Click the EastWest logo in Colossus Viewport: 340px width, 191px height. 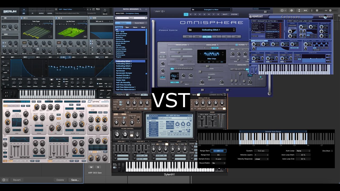325,17
